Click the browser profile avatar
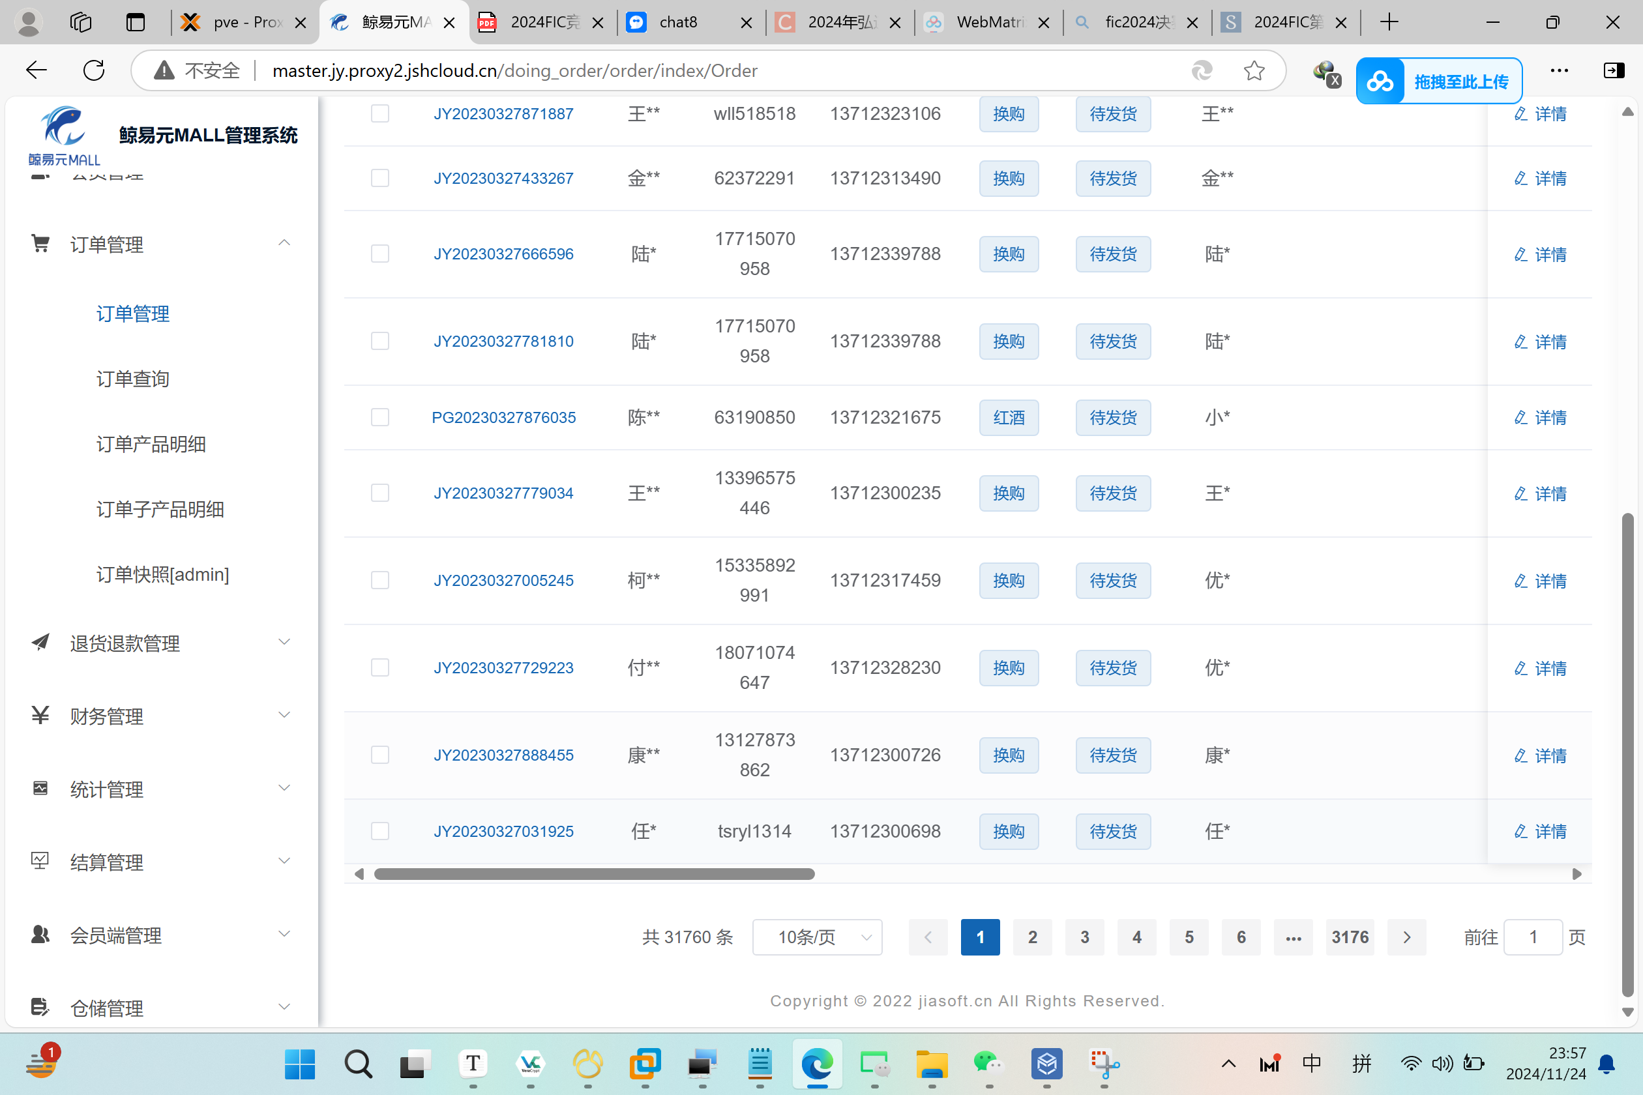1643x1095 pixels. coord(29,22)
